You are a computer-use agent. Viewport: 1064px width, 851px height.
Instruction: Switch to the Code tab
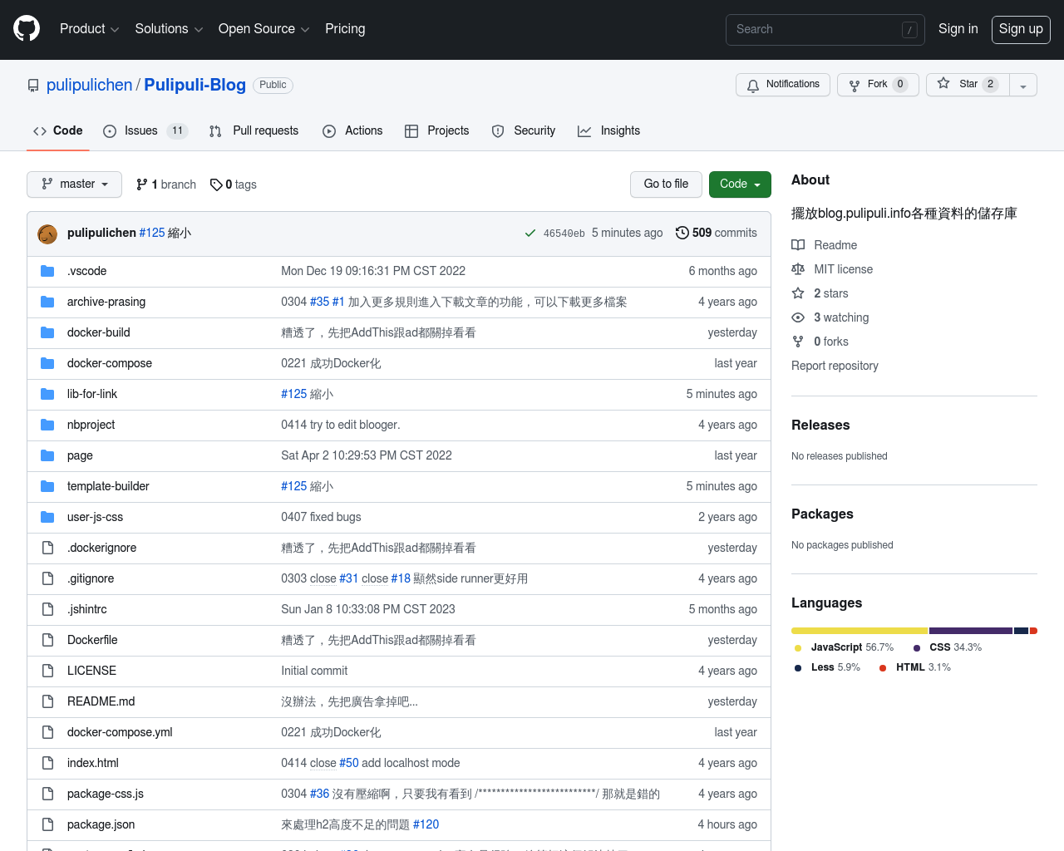(x=58, y=131)
